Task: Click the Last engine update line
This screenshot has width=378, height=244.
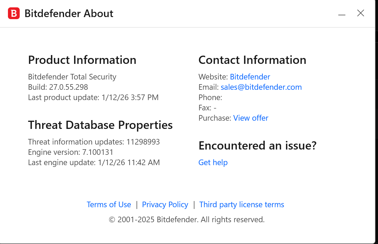Action: coord(94,162)
